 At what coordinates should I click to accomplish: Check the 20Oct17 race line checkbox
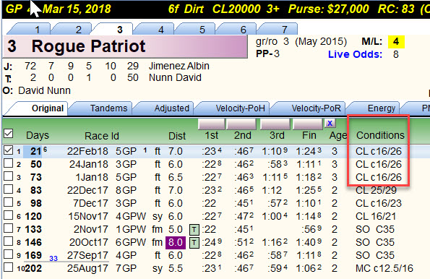8,241
